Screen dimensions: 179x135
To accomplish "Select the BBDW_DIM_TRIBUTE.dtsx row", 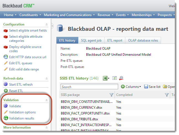I will (x=117, y=119).
